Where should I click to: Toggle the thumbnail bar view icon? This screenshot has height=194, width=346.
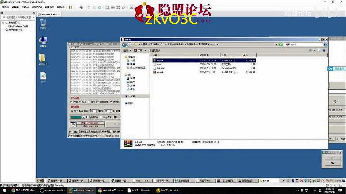click(113, 7)
